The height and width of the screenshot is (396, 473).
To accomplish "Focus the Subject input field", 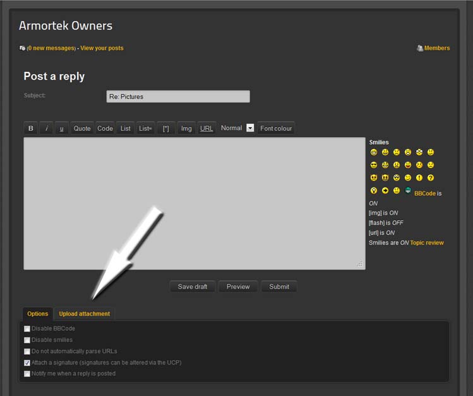I will (x=178, y=97).
